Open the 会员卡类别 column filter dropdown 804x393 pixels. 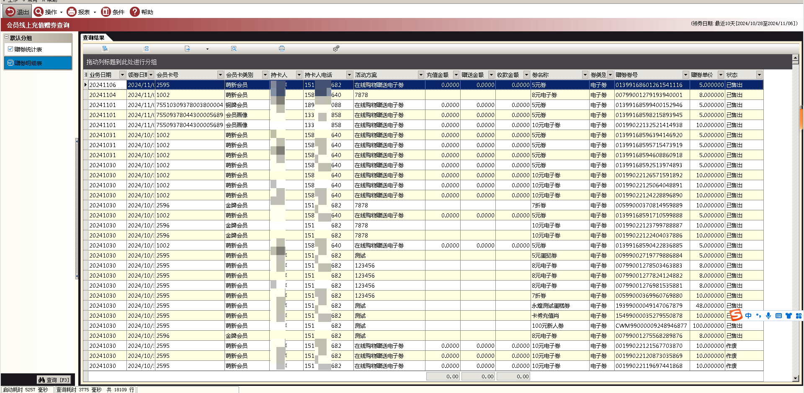coord(265,75)
